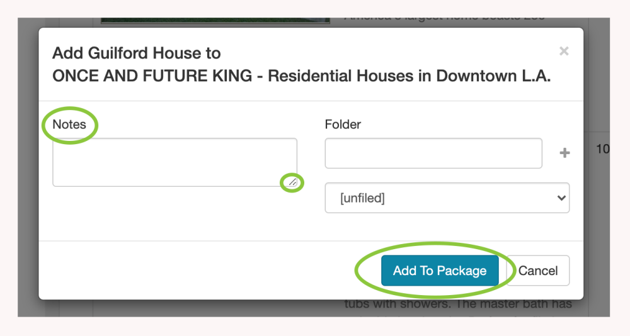Image resolution: width=630 pixels, height=336 pixels.
Task: Cancel adding to the package
Action: click(x=538, y=271)
